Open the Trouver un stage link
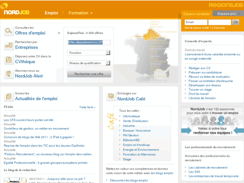This screenshot has height=183, width=244. coord(200,90)
